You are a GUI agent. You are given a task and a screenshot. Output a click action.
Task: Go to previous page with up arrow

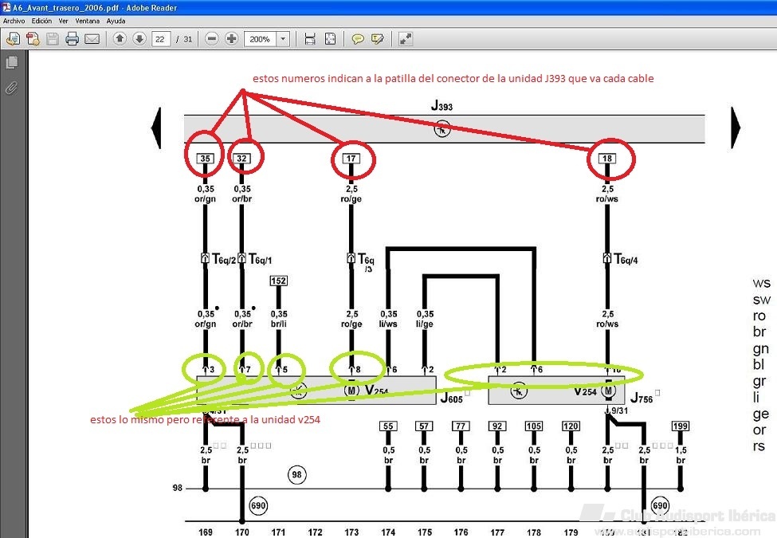(120, 38)
